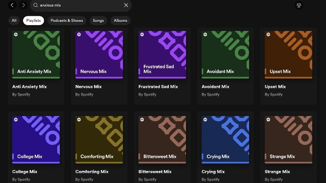Open the friends activity icon
326x183 pixels.
298,5
